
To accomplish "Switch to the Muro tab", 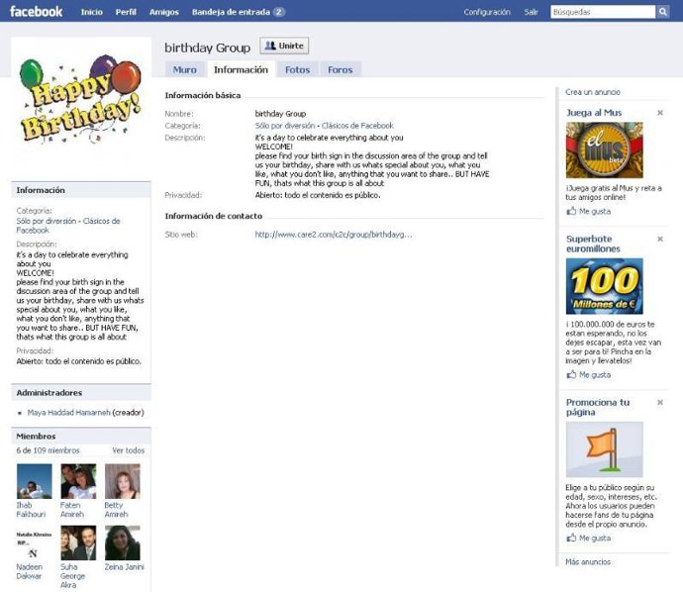I will click(x=185, y=69).
